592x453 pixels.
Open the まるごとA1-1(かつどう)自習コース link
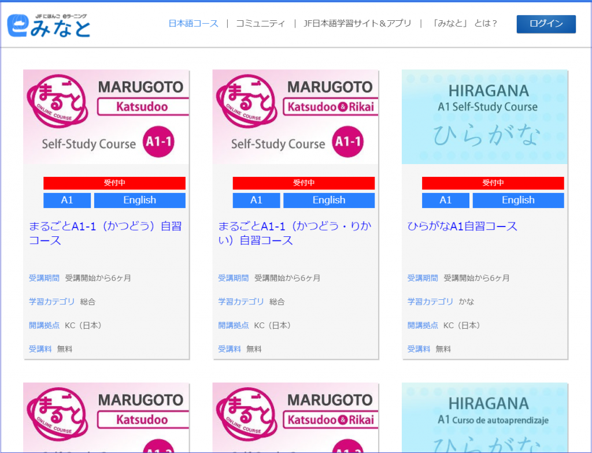click(105, 233)
